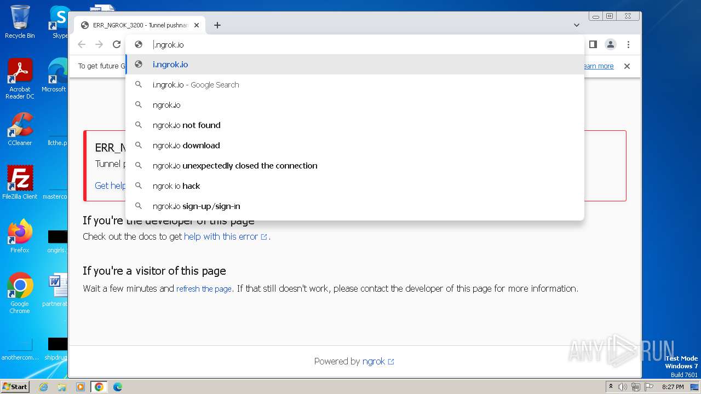This screenshot has width=701, height=394.
Task: Open File Explorer from taskbar
Action: tap(62, 387)
